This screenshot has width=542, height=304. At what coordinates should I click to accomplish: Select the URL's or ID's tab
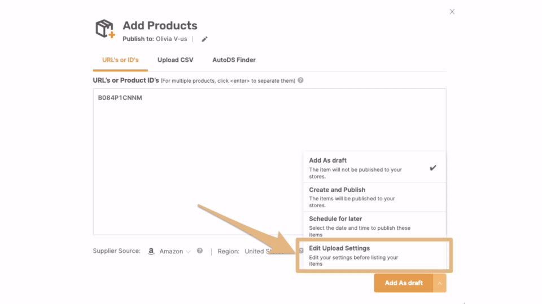(120, 60)
